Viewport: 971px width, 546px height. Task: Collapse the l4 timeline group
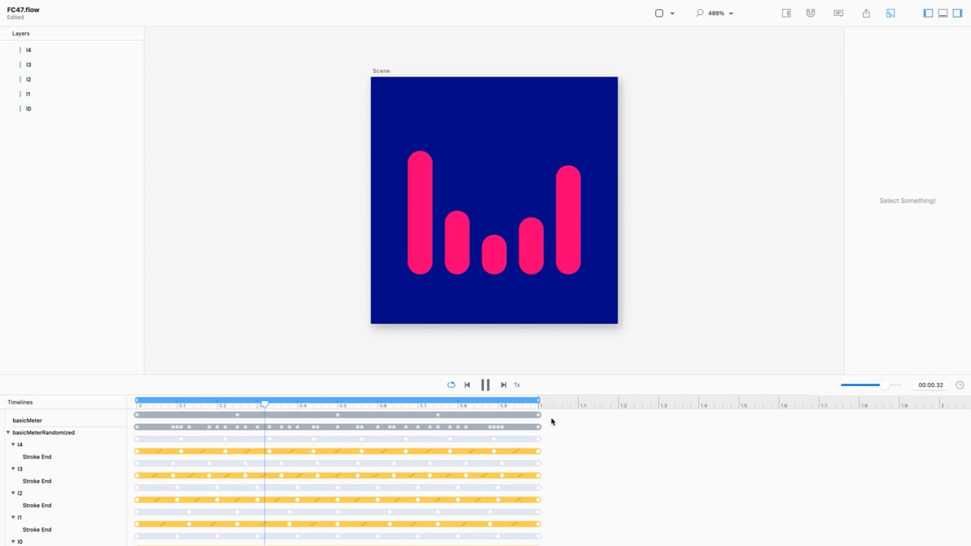click(x=13, y=444)
